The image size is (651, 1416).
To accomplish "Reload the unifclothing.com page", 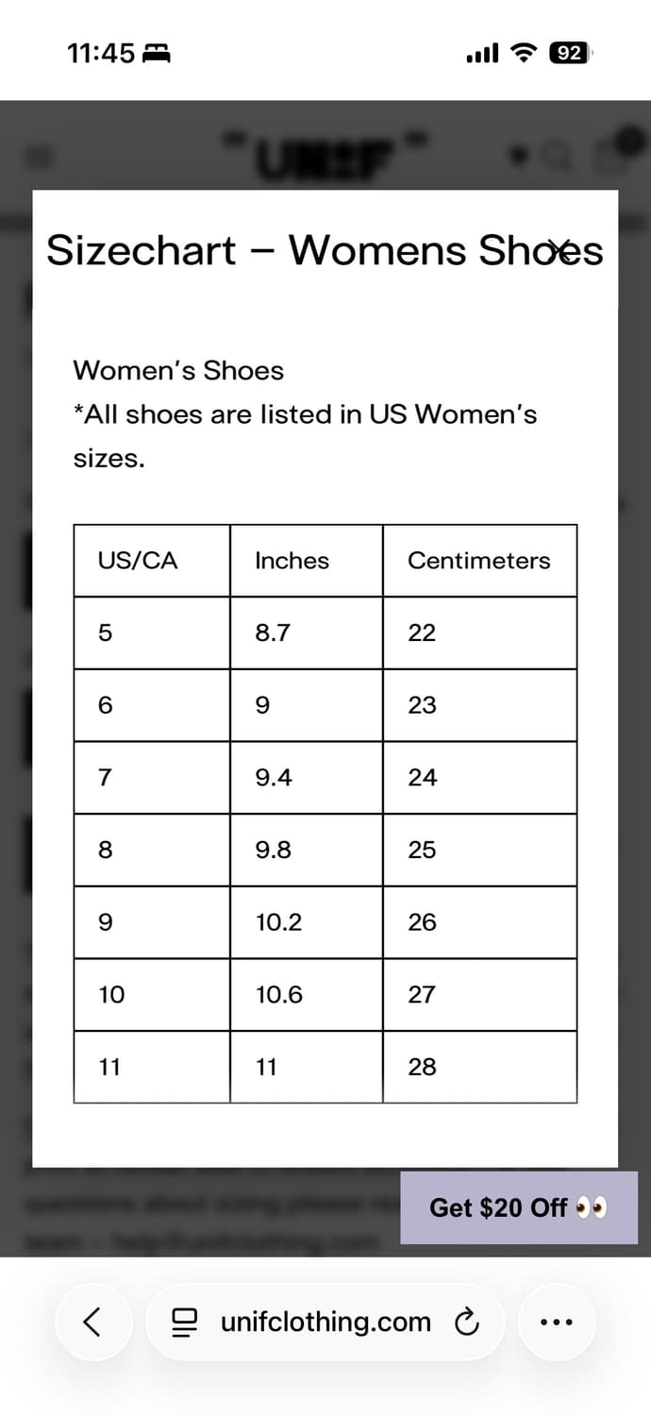I will pyautogui.click(x=467, y=1323).
